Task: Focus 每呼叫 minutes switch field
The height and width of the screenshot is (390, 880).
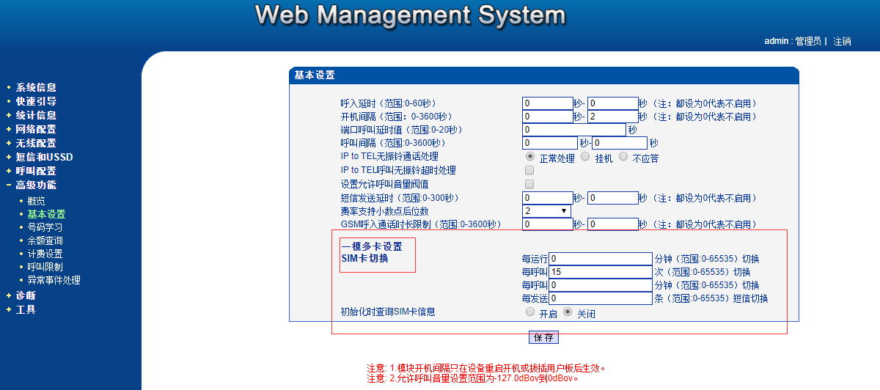Action: pyautogui.click(x=601, y=285)
